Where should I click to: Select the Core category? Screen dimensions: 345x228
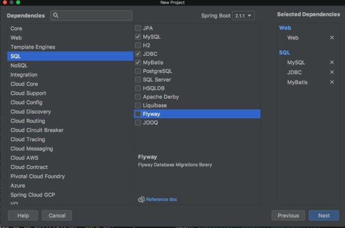pos(70,28)
